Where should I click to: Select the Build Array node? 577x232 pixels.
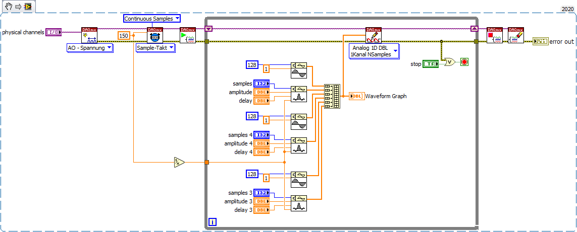pos(332,97)
